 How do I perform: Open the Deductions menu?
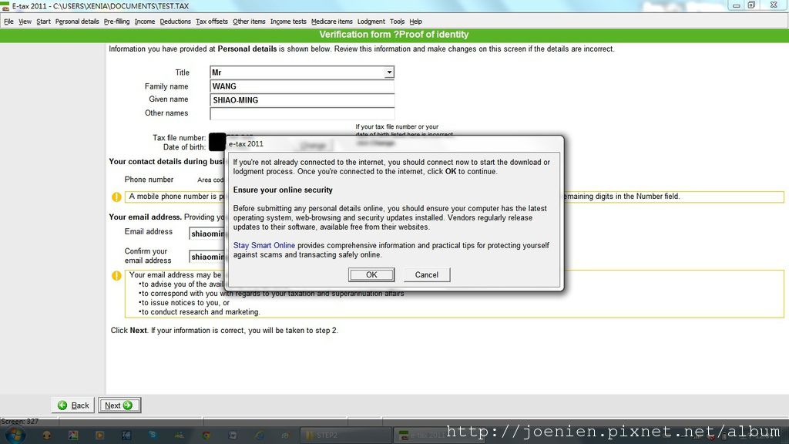[175, 22]
